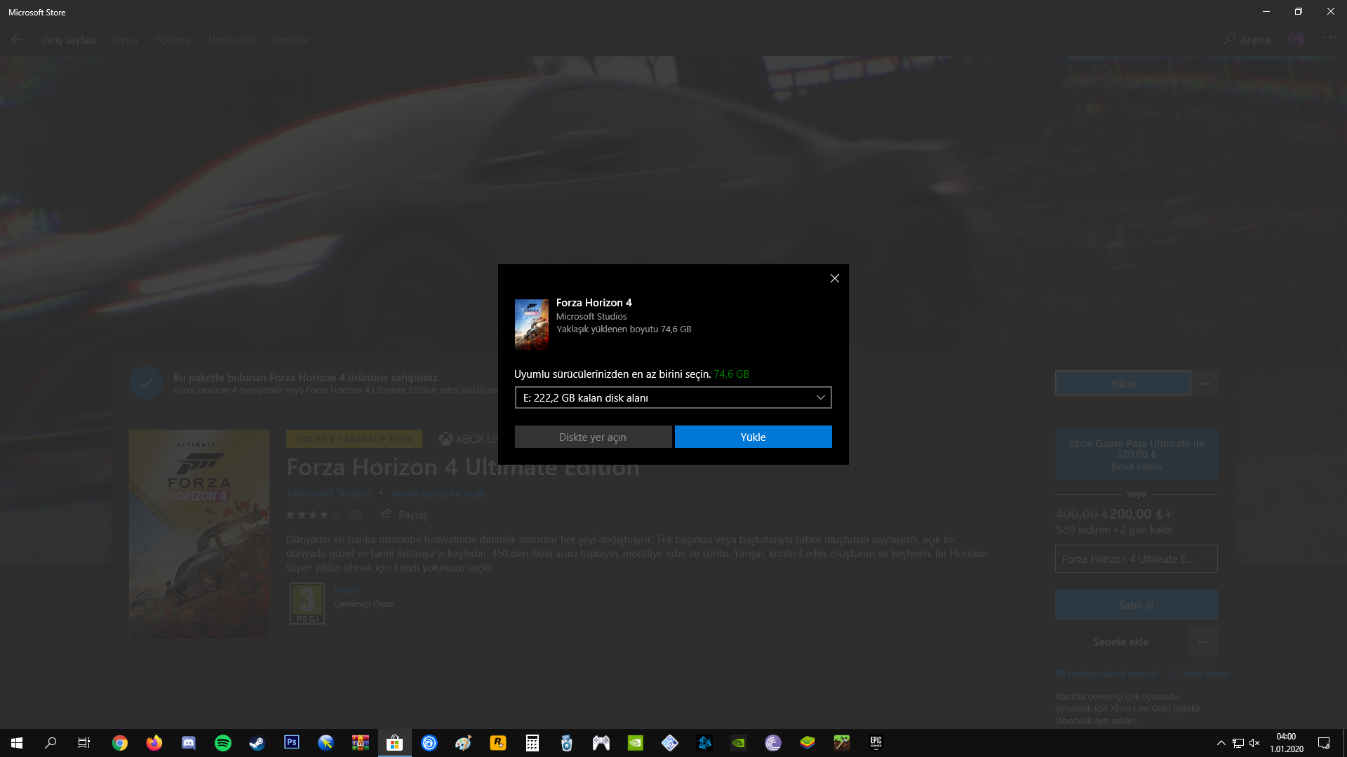Image resolution: width=1347 pixels, height=757 pixels.
Task: Join Xbox Game Pass Ultimate with Şimdi katılın
Action: coord(1136,454)
